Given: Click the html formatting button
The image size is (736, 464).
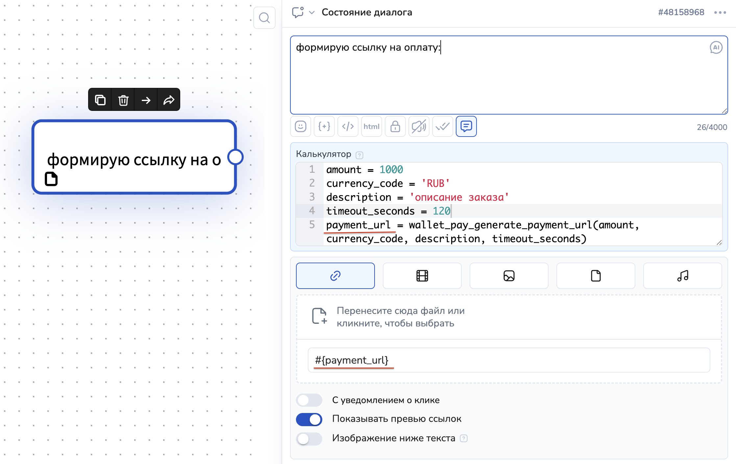Looking at the screenshot, I should coord(371,127).
